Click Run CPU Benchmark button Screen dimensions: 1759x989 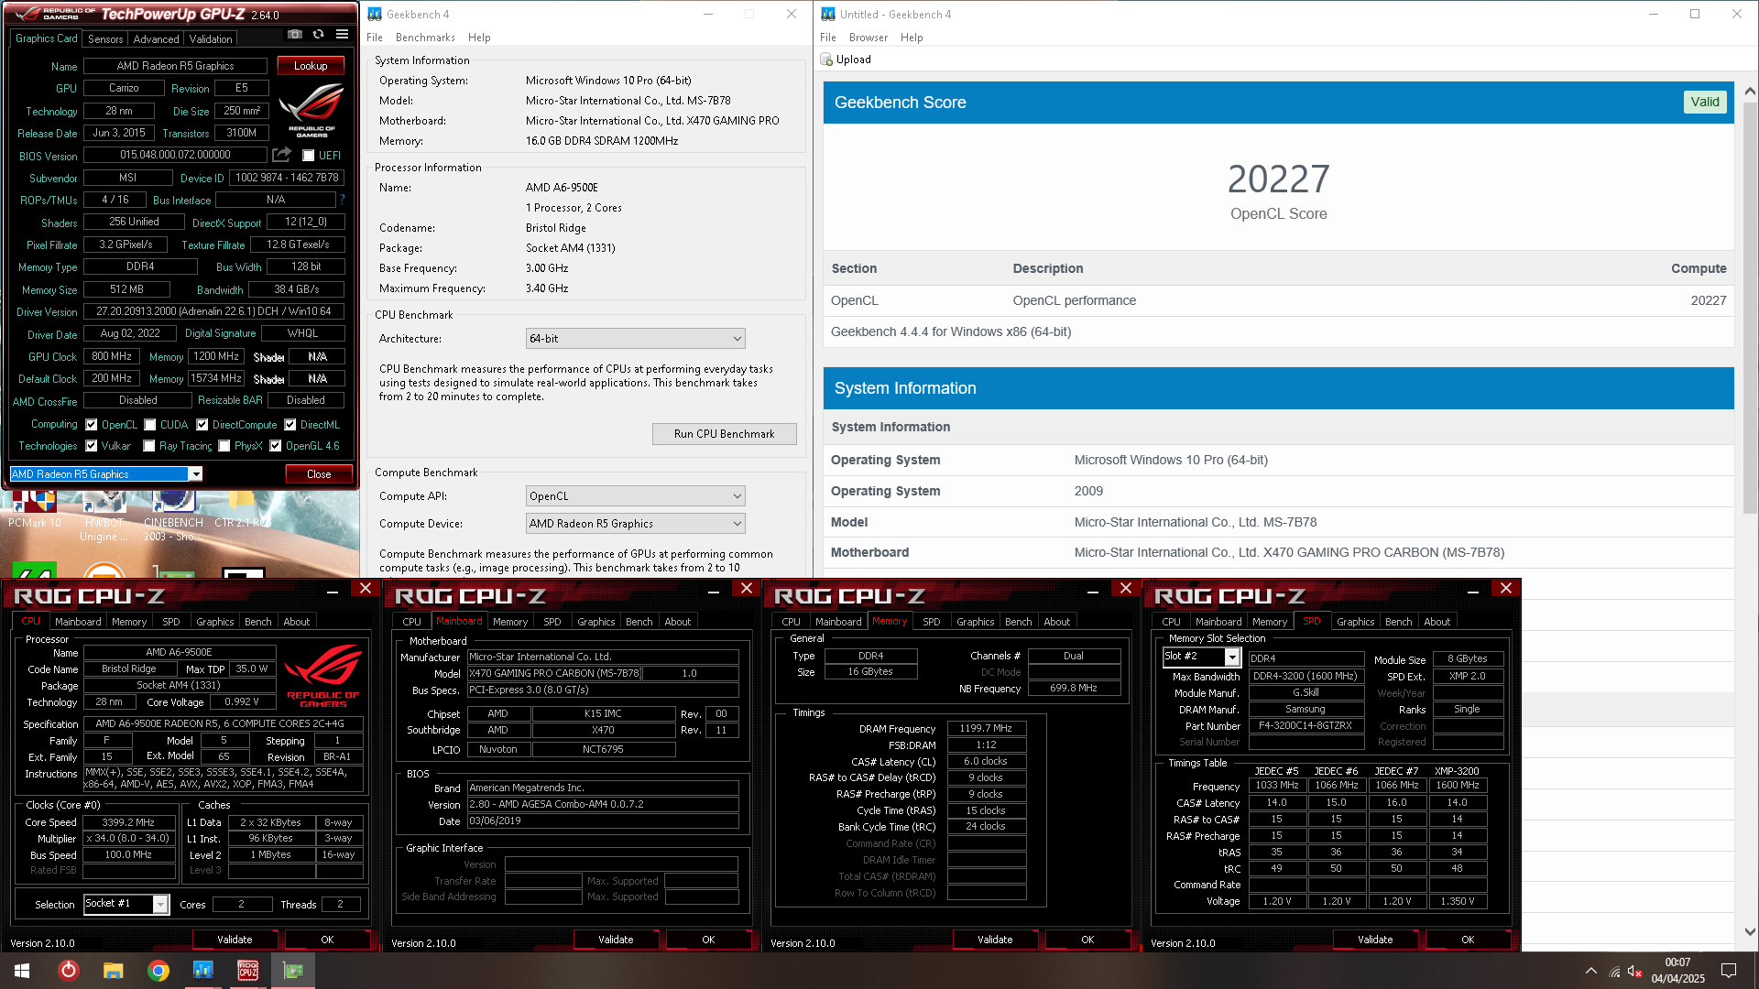(x=724, y=434)
